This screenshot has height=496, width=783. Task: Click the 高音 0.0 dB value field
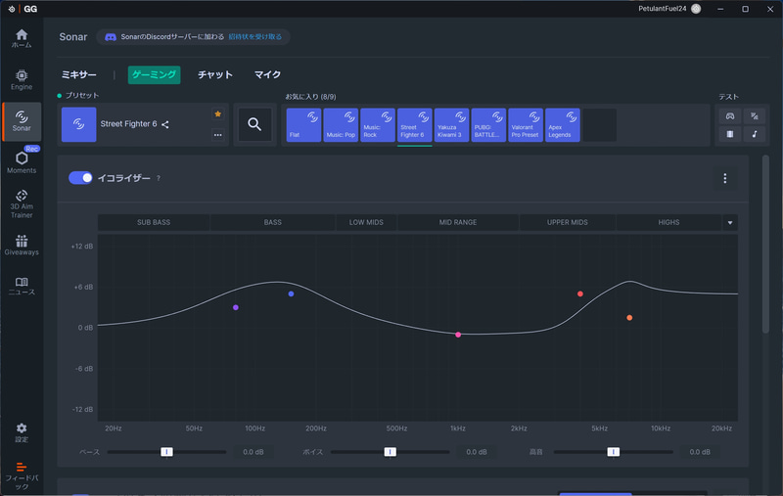tap(700, 452)
